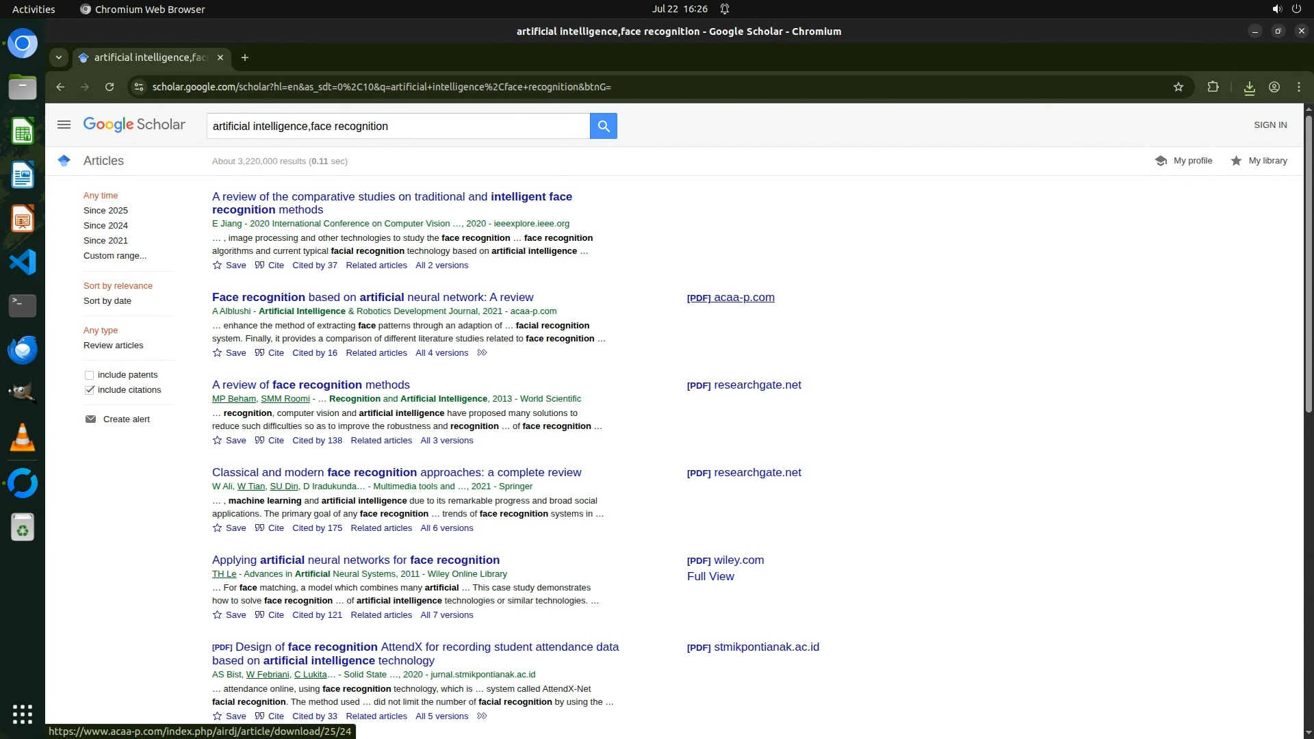
Task: Click the blue search magnifier button
Action: click(603, 126)
